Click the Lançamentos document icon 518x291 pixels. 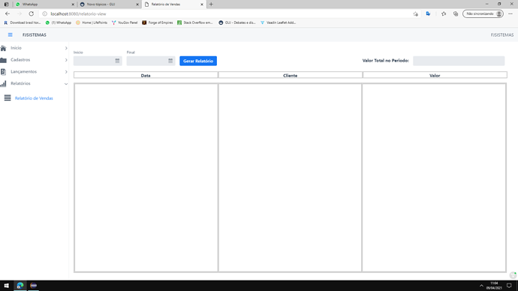(x=3, y=71)
